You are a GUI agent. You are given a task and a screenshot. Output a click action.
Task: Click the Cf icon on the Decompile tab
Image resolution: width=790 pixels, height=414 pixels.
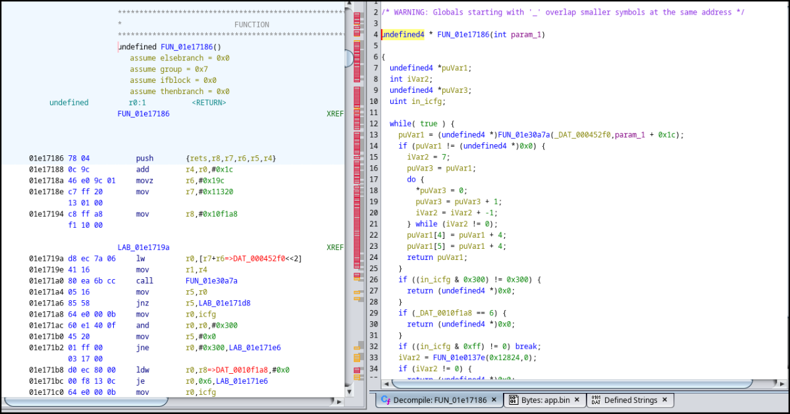pyautogui.click(x=386, y=400)
